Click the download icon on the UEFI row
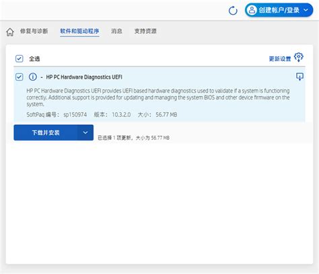The image size is (319, 274). pos(299,77)
